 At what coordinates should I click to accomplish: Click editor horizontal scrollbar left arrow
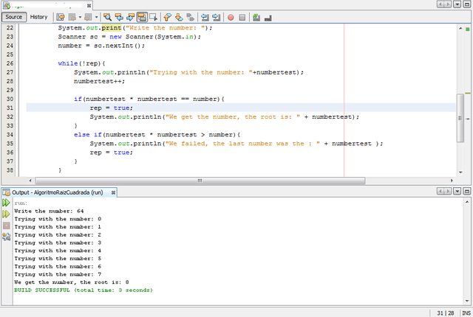coord(30,181)
